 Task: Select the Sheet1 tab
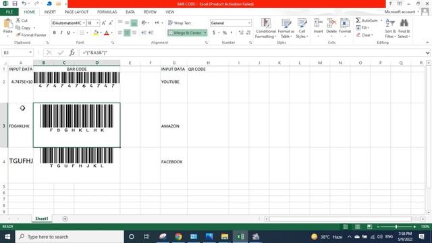point(42,219)
